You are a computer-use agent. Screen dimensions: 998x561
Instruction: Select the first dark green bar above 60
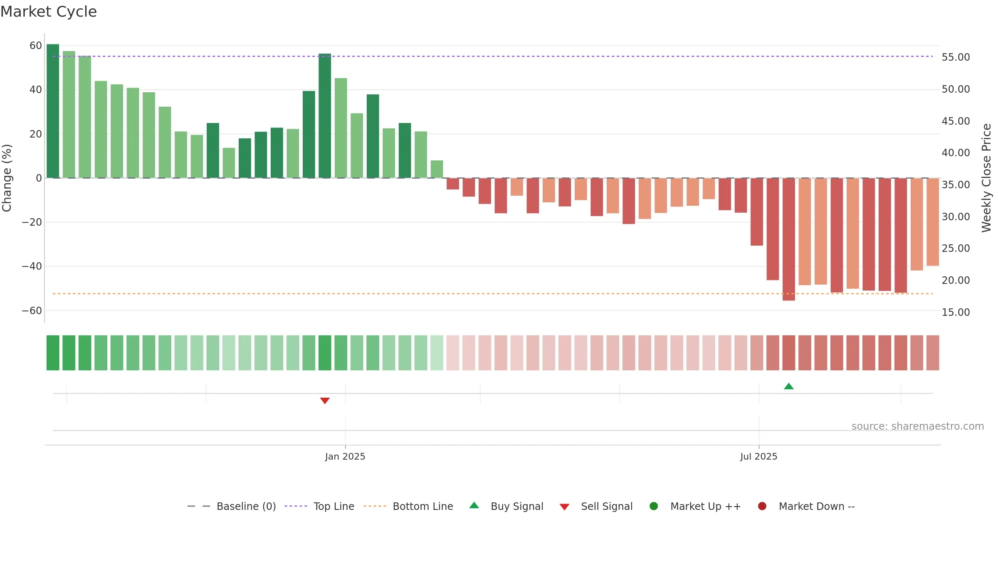pos(53,111)
